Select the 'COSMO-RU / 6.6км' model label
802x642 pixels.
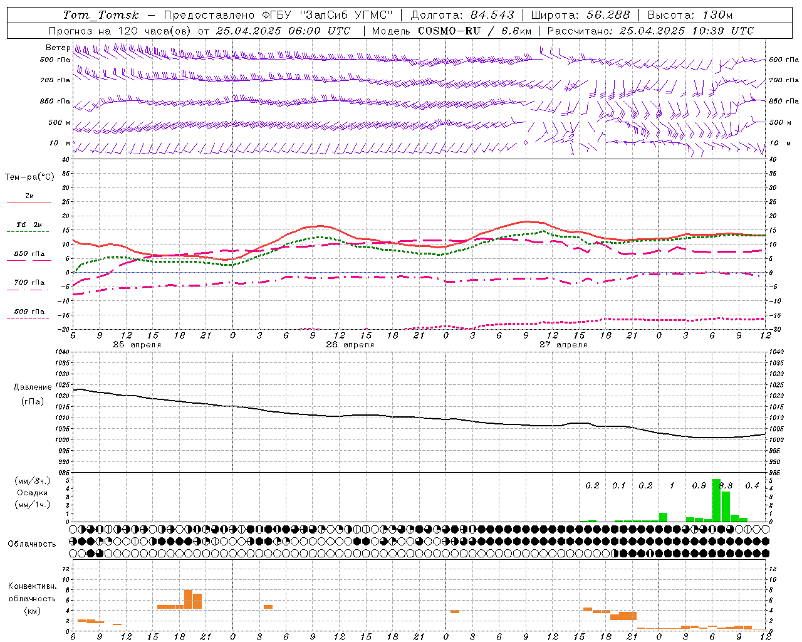475,31
